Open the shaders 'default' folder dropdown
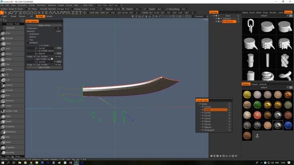Screen dimensions: 294x165 [265, 88]
